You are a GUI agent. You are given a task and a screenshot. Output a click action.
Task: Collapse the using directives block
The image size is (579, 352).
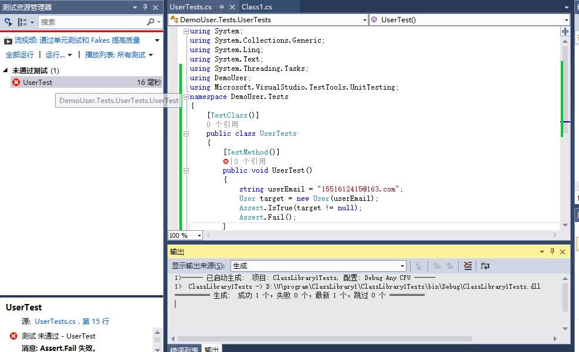tap(186, 31)
